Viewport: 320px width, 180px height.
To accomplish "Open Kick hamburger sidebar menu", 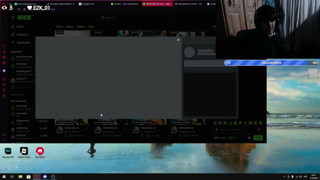I will point(13,17).
